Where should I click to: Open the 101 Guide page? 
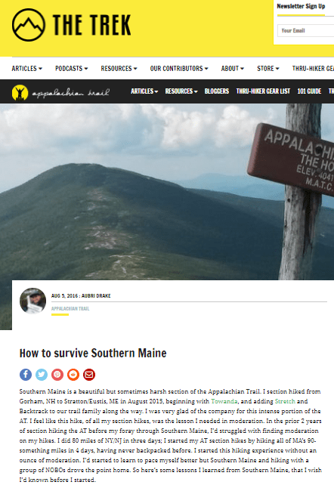(x=309, y=91)
